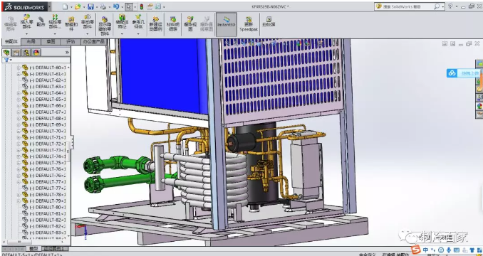Click the Rebuild traffic light icon
Screen dimensions: 483x256
pos(142,6)
